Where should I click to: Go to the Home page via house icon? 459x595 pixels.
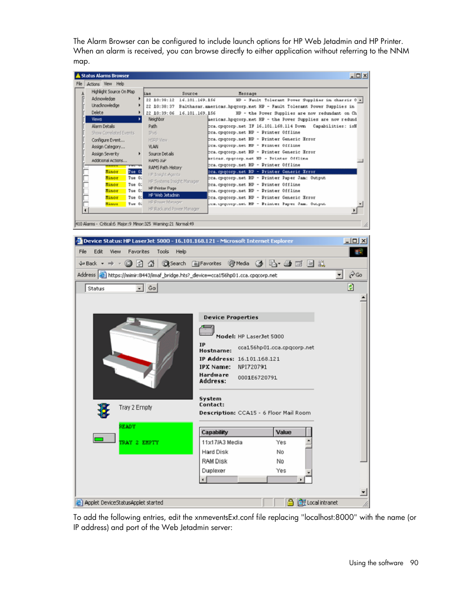pos(151,264)
